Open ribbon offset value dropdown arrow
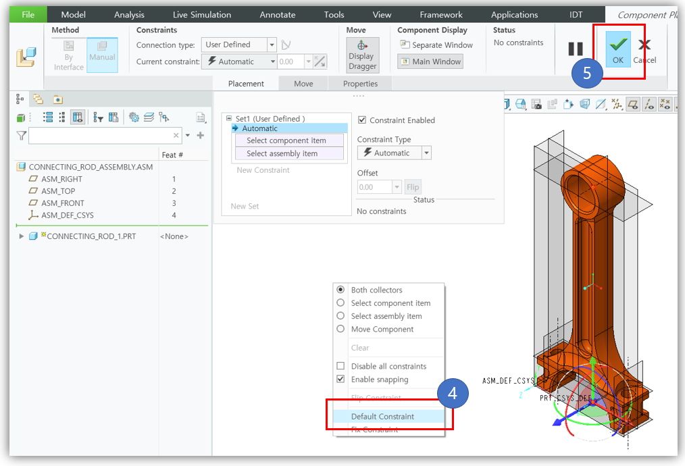The image size is (685, 466). click(x=309, y=61)
